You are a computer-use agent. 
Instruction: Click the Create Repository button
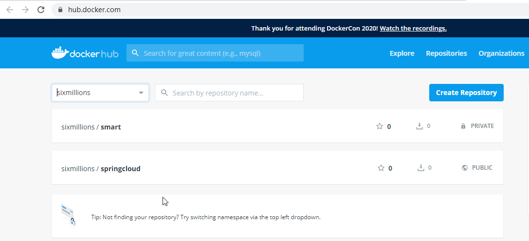pos(466,93)
